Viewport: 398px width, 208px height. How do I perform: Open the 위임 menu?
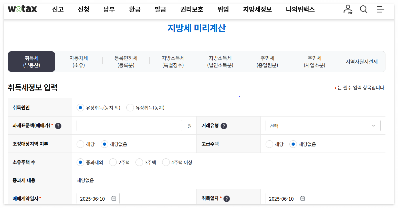(x=223, y=9)
